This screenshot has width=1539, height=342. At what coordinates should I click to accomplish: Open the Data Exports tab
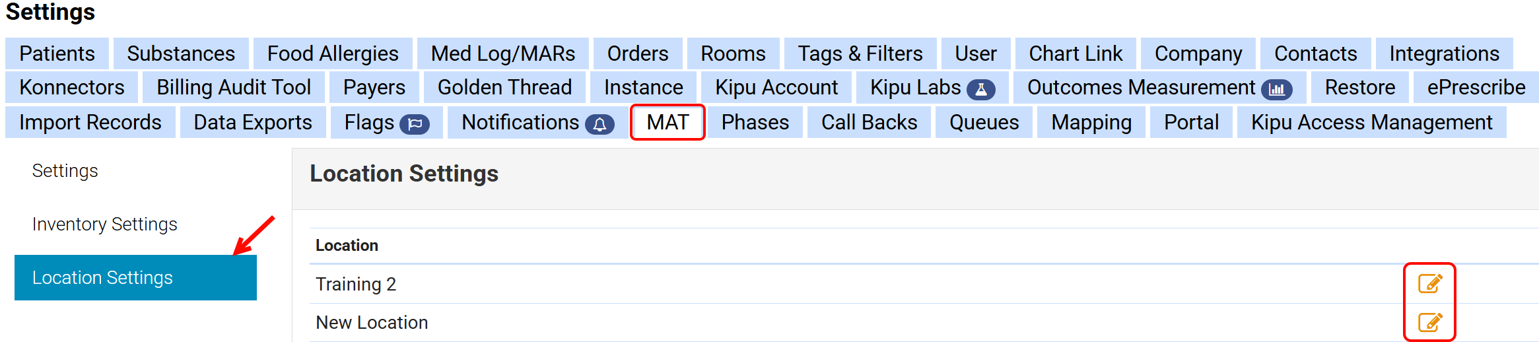(253, 122)
